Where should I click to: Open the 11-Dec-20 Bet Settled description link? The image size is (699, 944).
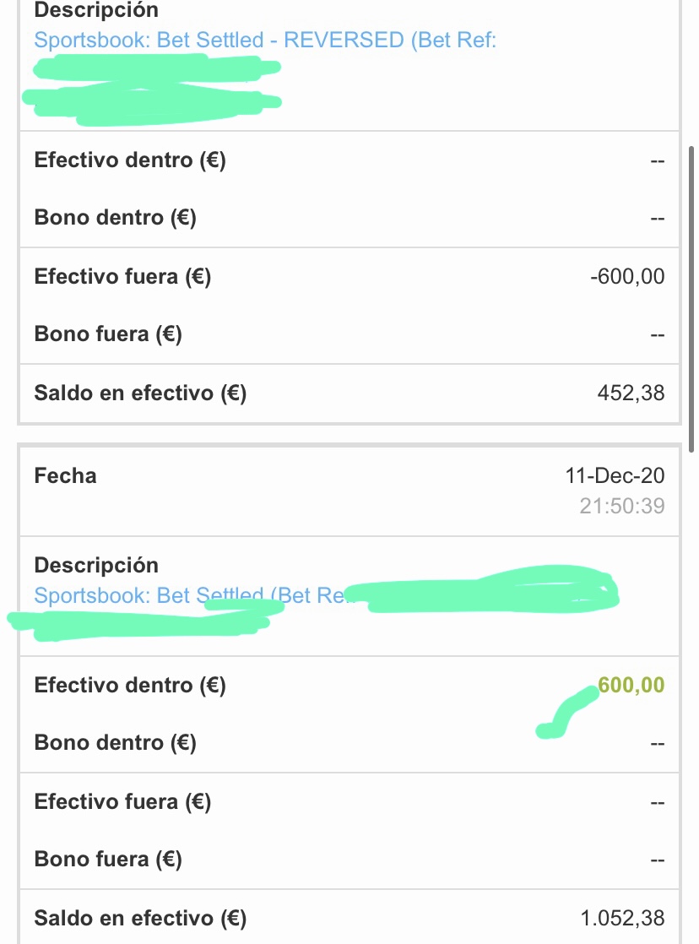192,595
